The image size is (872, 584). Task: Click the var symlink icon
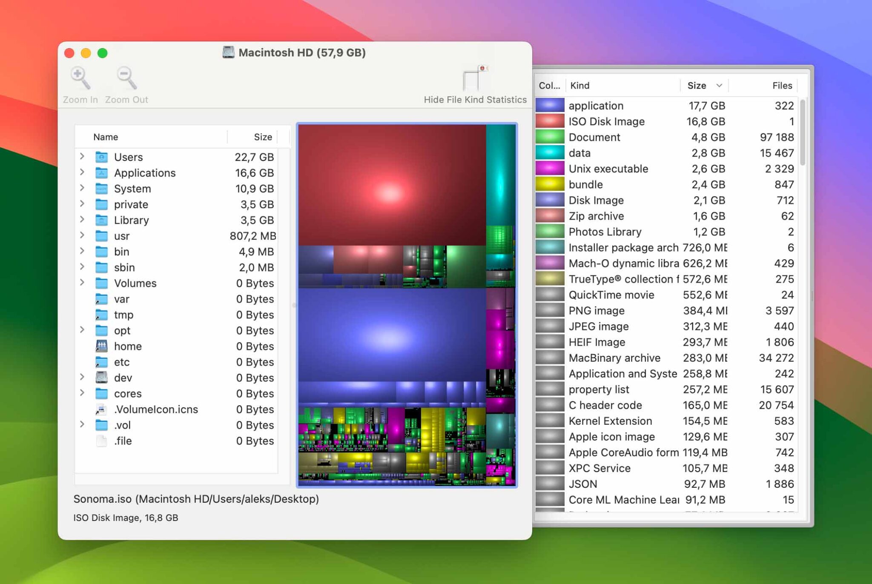[x=102, y=299]
